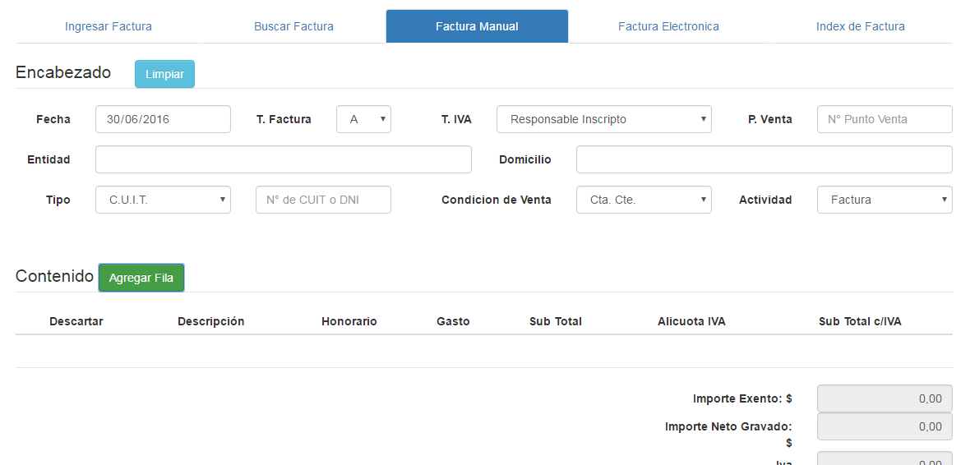This screenshot has height=465, width=961.
Task: Click the Descripción column header
Action: tap(211, 321)
